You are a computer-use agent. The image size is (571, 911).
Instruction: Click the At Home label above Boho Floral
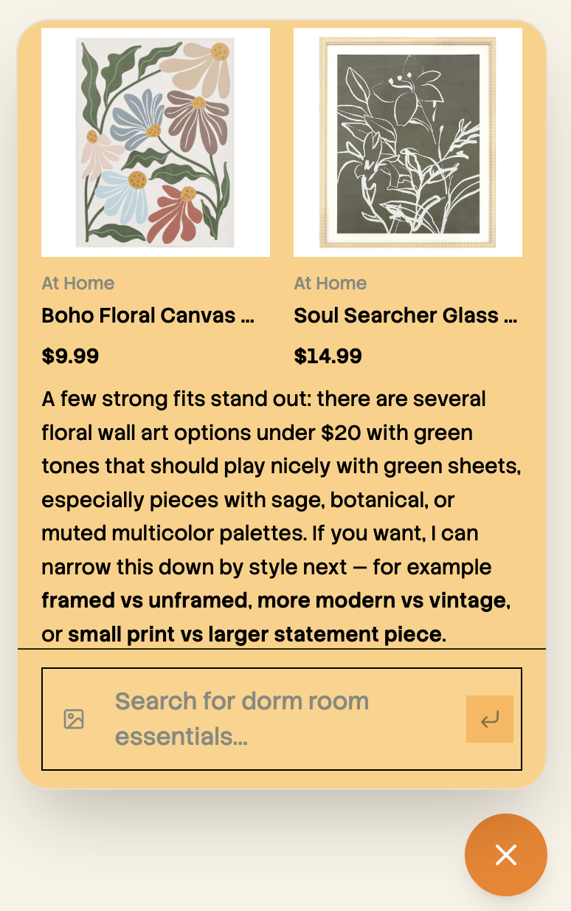tap(78, 283)
